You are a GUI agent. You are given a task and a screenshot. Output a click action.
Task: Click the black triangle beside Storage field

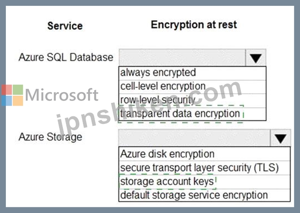point(280,139)
